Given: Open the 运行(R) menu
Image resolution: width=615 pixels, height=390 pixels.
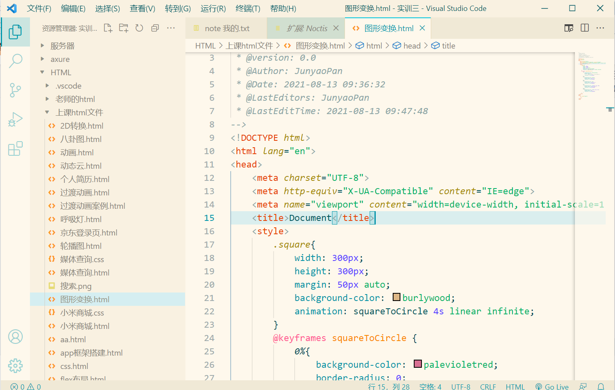Looking at the screenshot, I should point(213,8).
